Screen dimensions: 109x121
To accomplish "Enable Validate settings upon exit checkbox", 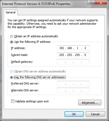I will point(13,101).
